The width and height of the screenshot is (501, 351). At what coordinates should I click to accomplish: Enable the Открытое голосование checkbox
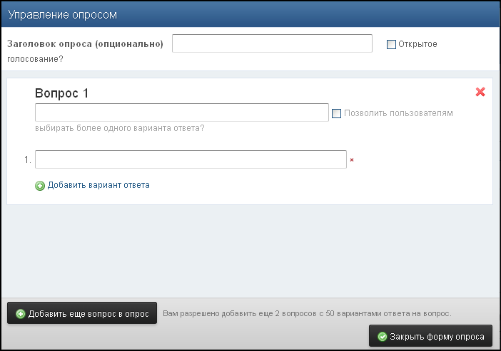click(391, 44)
